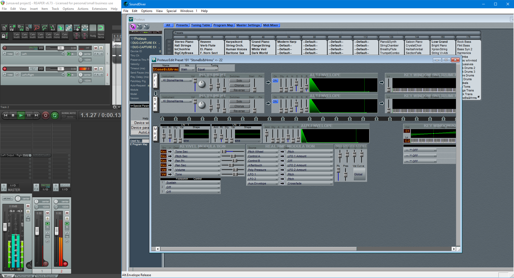Click the master mixer strip routing faders icon

tap(29, 266)
